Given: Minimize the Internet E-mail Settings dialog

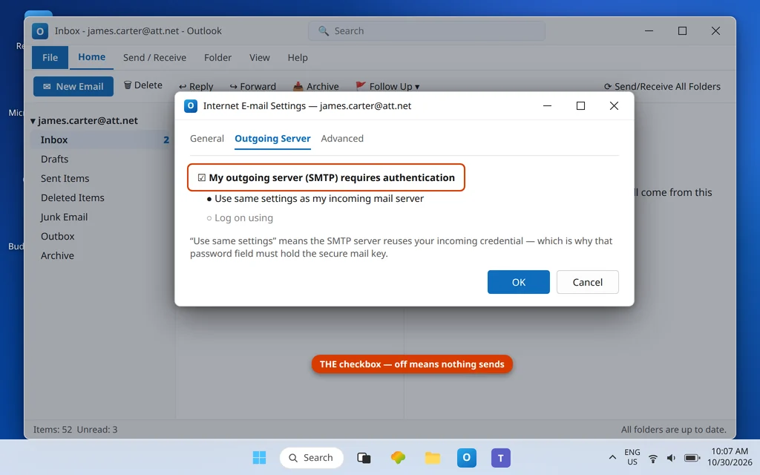Looking at the screenshot, I should pyautogui.click(x=547, y=105).
